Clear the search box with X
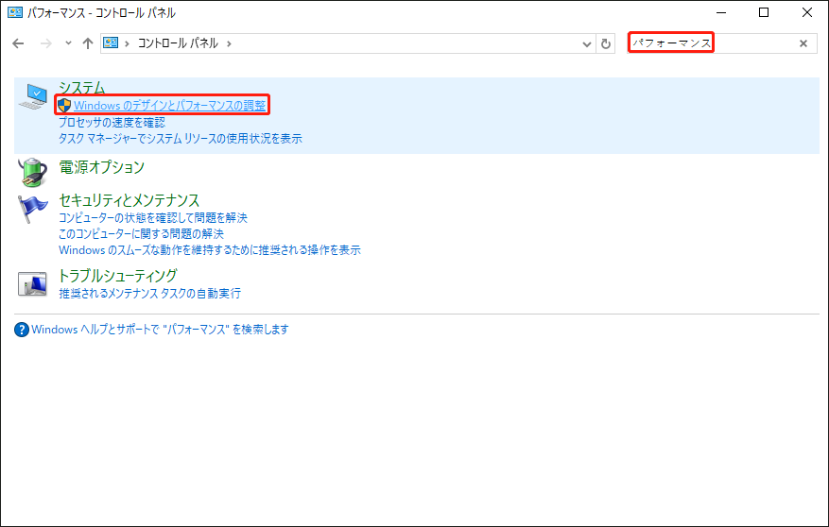 803,43
